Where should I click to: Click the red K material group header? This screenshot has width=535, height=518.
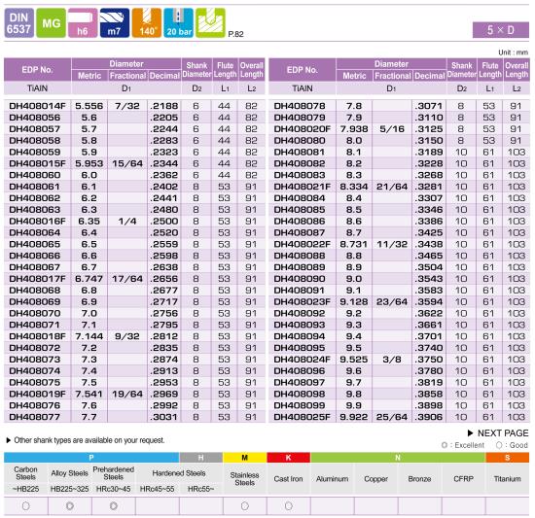pyautogui.click(x=289, y=458)
